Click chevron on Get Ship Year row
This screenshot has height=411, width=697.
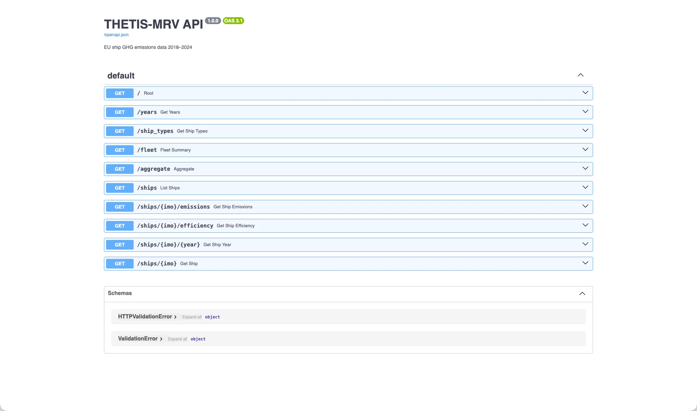[x=585, y=244]
